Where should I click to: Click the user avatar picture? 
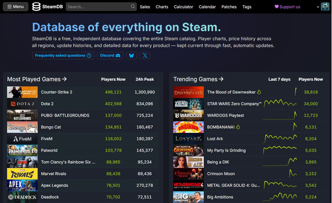[325, 7]
